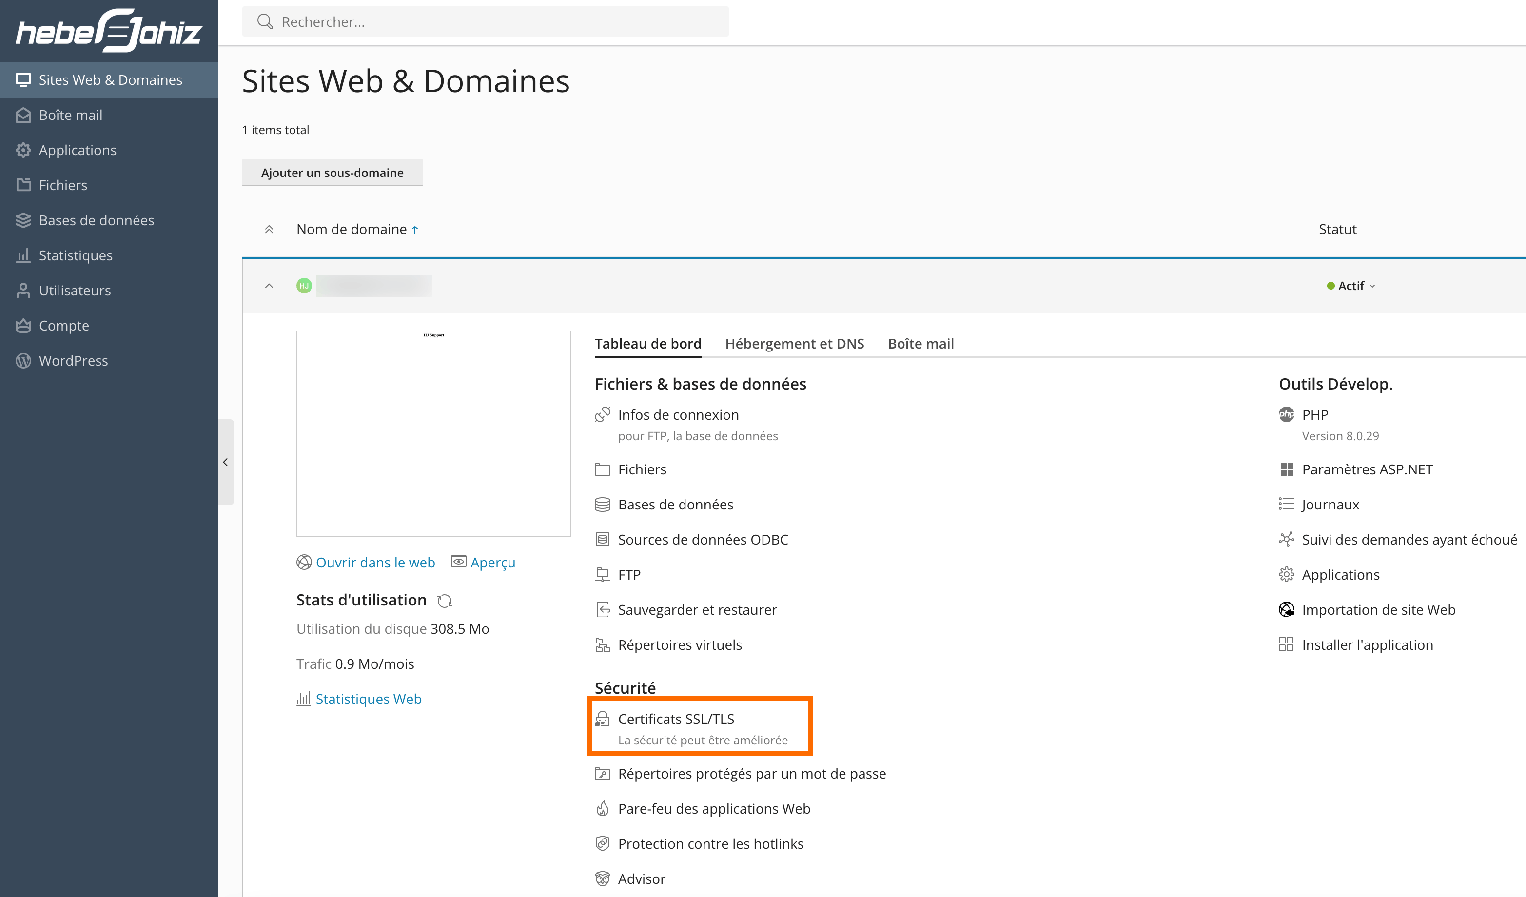The height and width of the screenshot is (897, 1526).
Task: Click Protection contre les hotlinks icon
Action: point(603,844)
